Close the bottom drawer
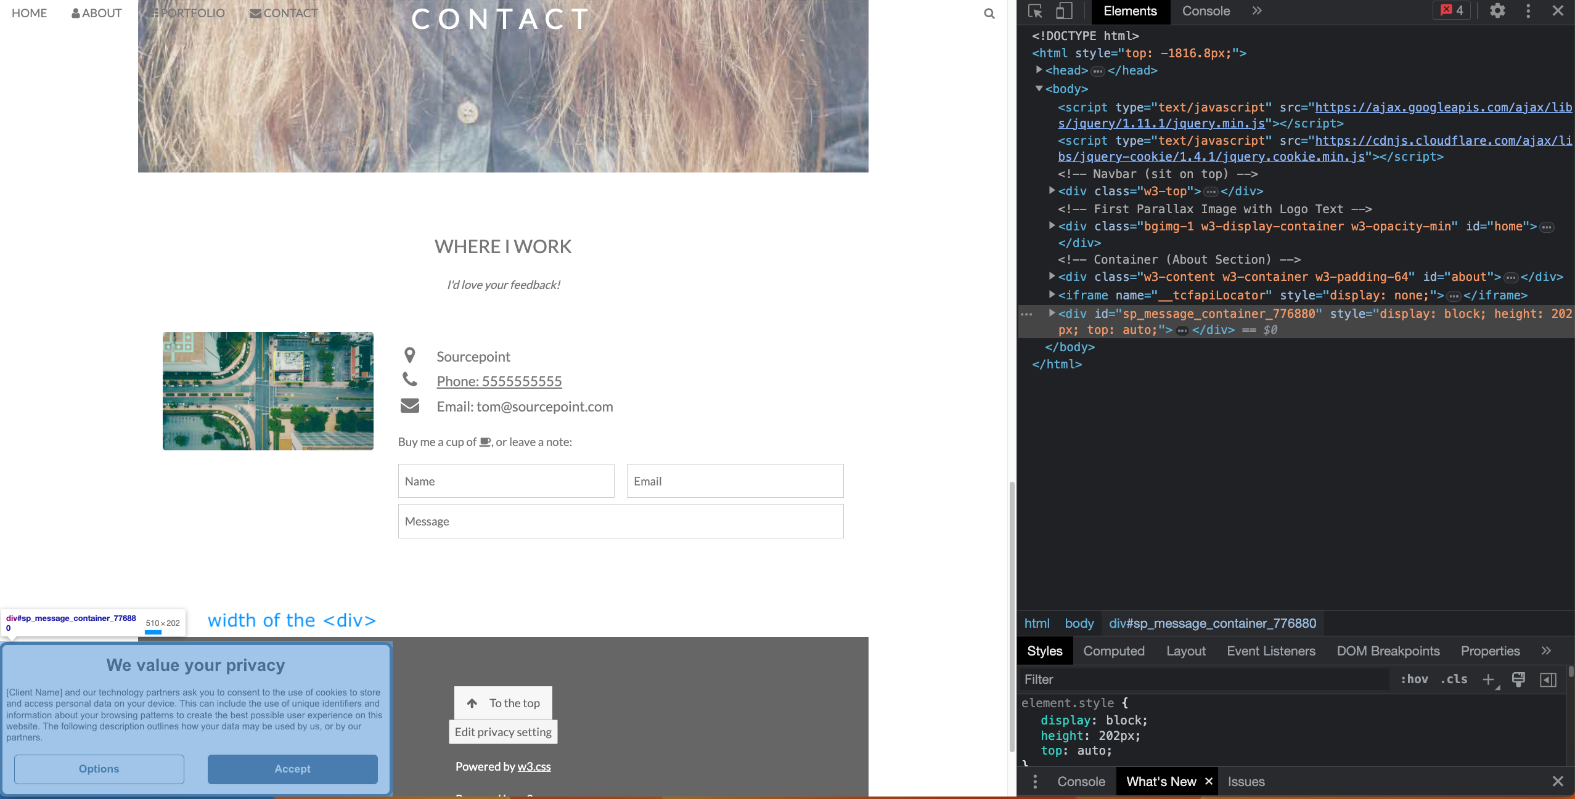The height and width of the screenshot is (799, 1575). point(1558,781)
